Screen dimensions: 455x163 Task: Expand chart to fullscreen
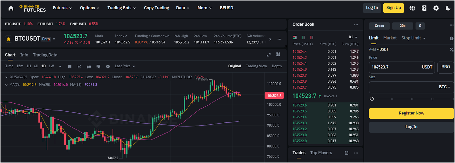[x=269, y=55]
